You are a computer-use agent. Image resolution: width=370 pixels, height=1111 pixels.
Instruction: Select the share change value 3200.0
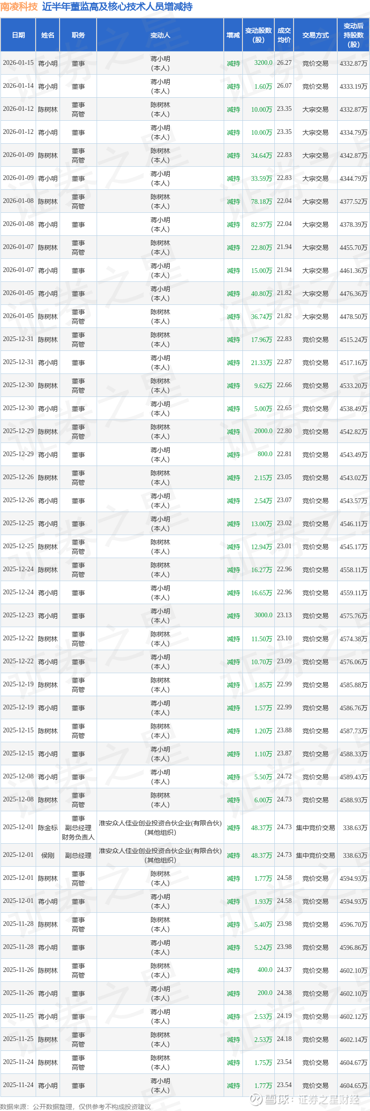point(263,63)
